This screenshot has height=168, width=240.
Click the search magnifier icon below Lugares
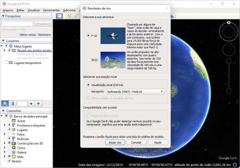pos(5,104)
